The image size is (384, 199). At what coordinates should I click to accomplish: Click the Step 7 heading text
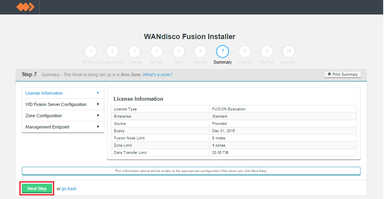[29, 74]
